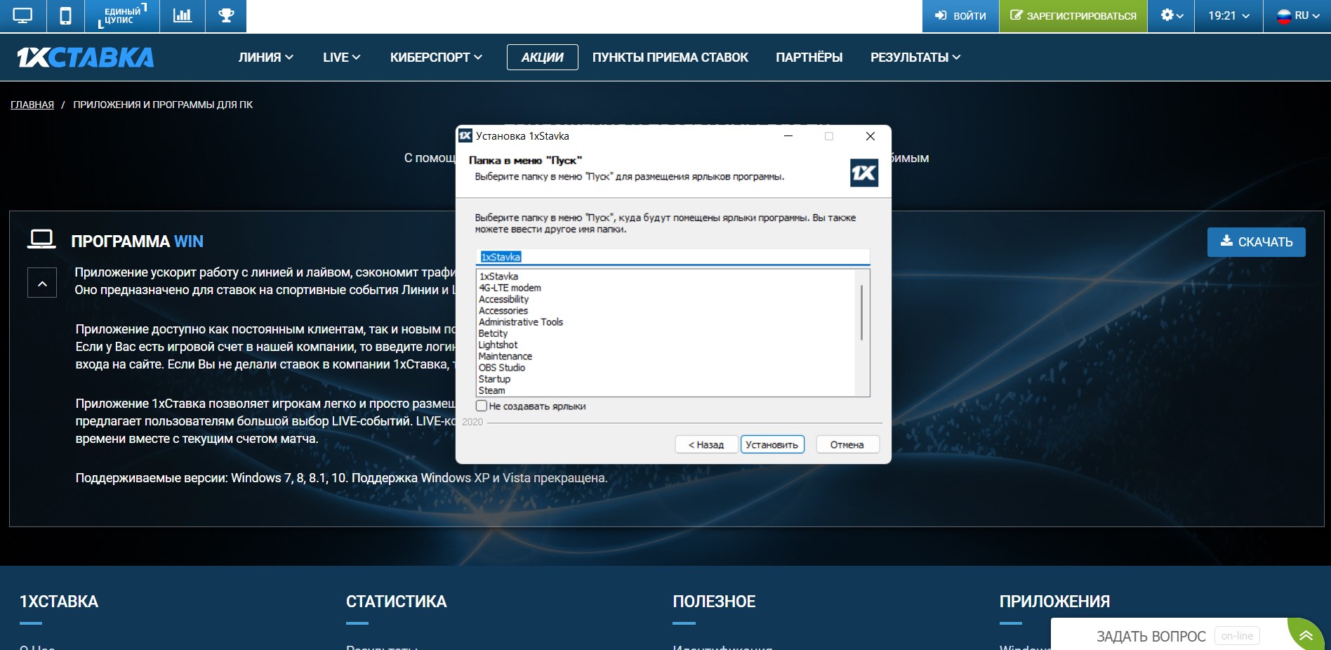Screen dimensions: 1331x650
Task: Select Accessibility folder in list
Action: click(x=503, y=299)
